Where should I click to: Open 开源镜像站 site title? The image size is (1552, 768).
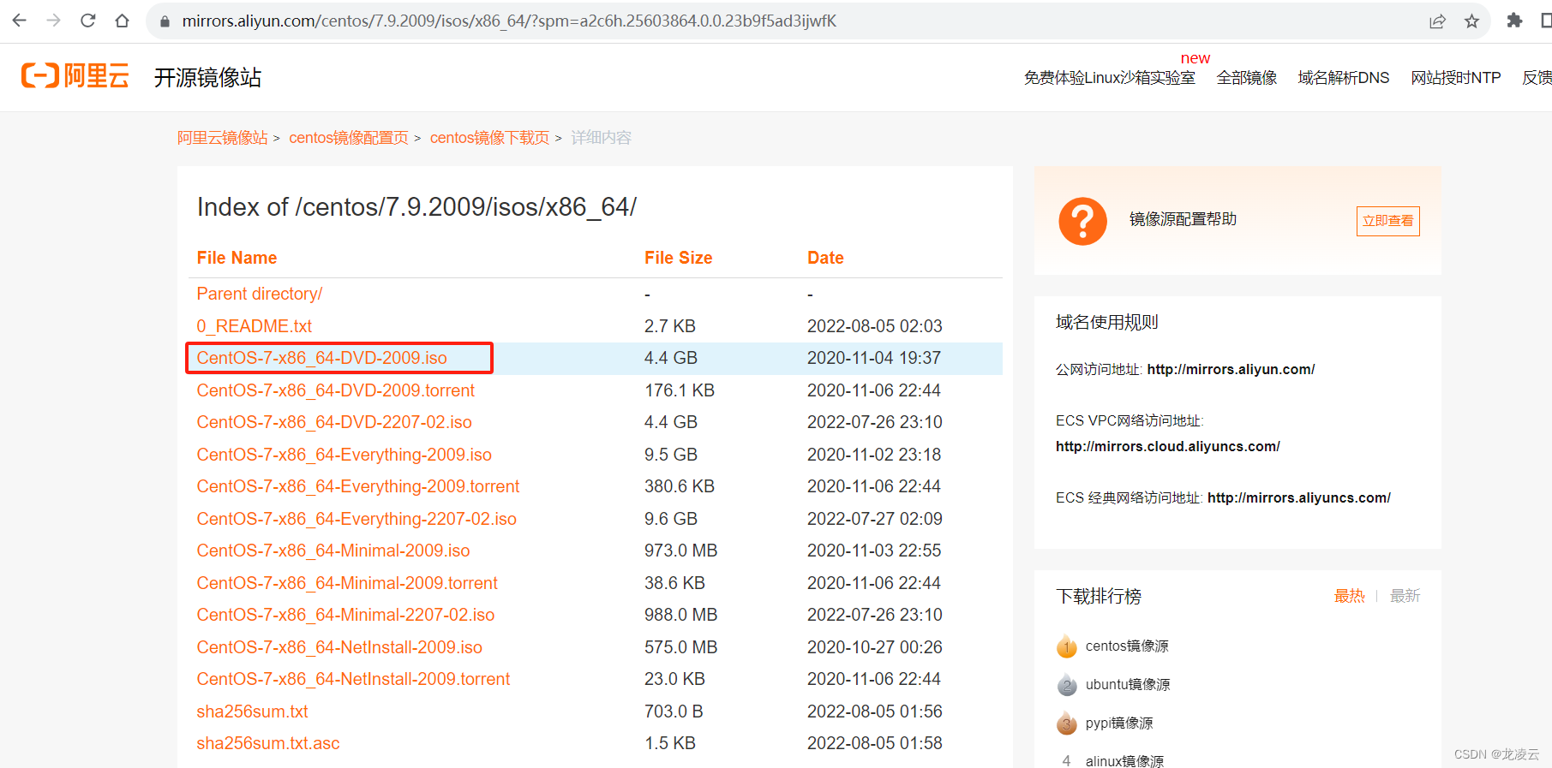coord(207,77)
